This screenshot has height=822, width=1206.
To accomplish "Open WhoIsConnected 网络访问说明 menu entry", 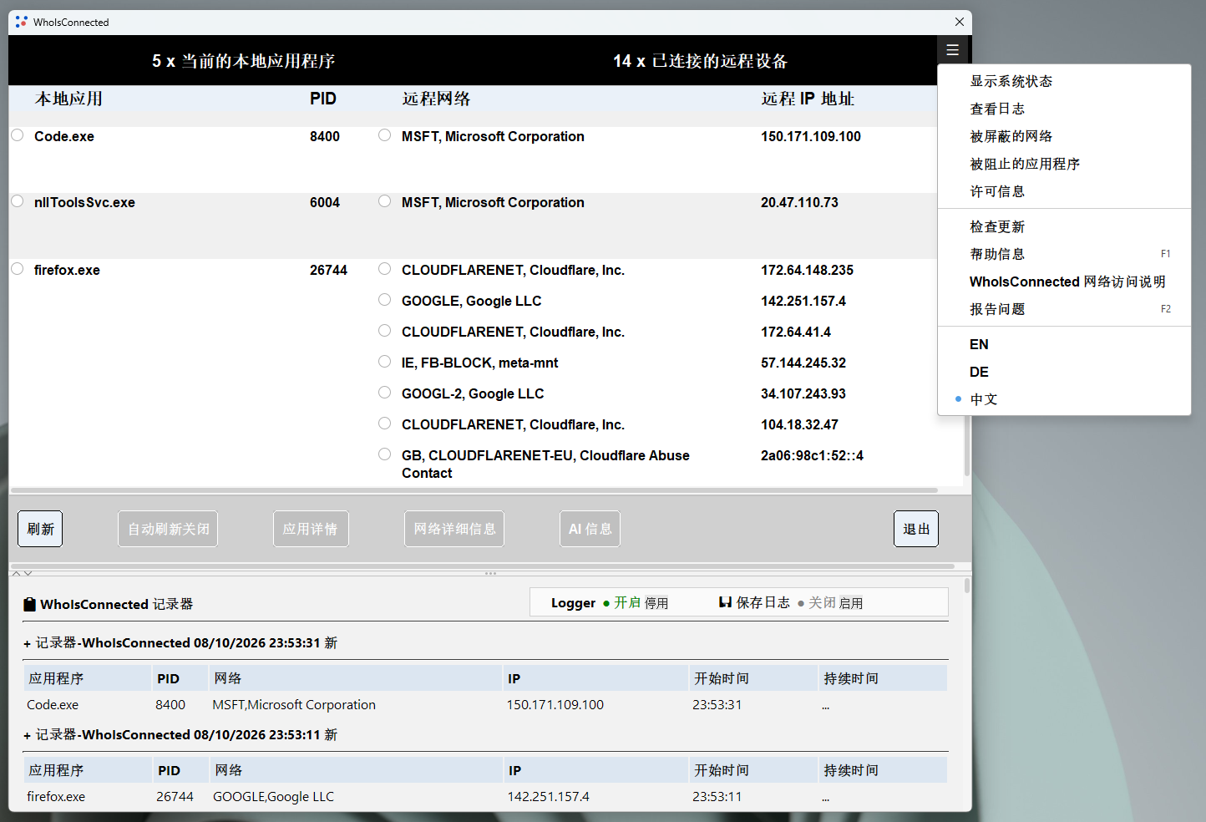I will (x=1064, y=282).
